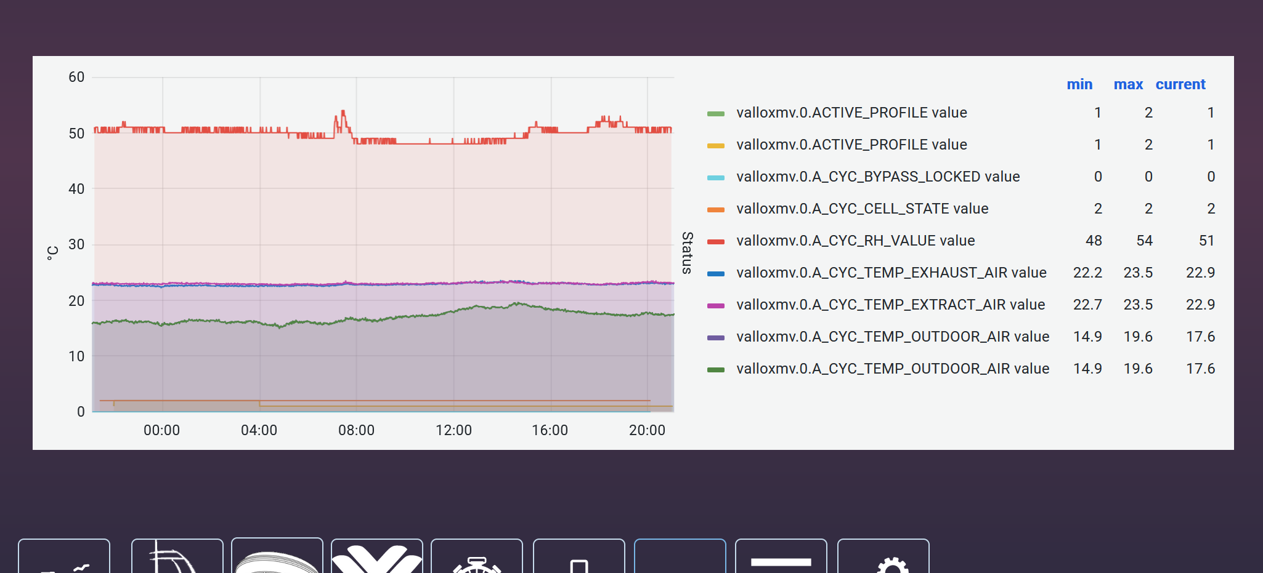The width and height of the screenshot is (1263, 573).
Task: Sort legend by max column
Action: [1128, 84]
